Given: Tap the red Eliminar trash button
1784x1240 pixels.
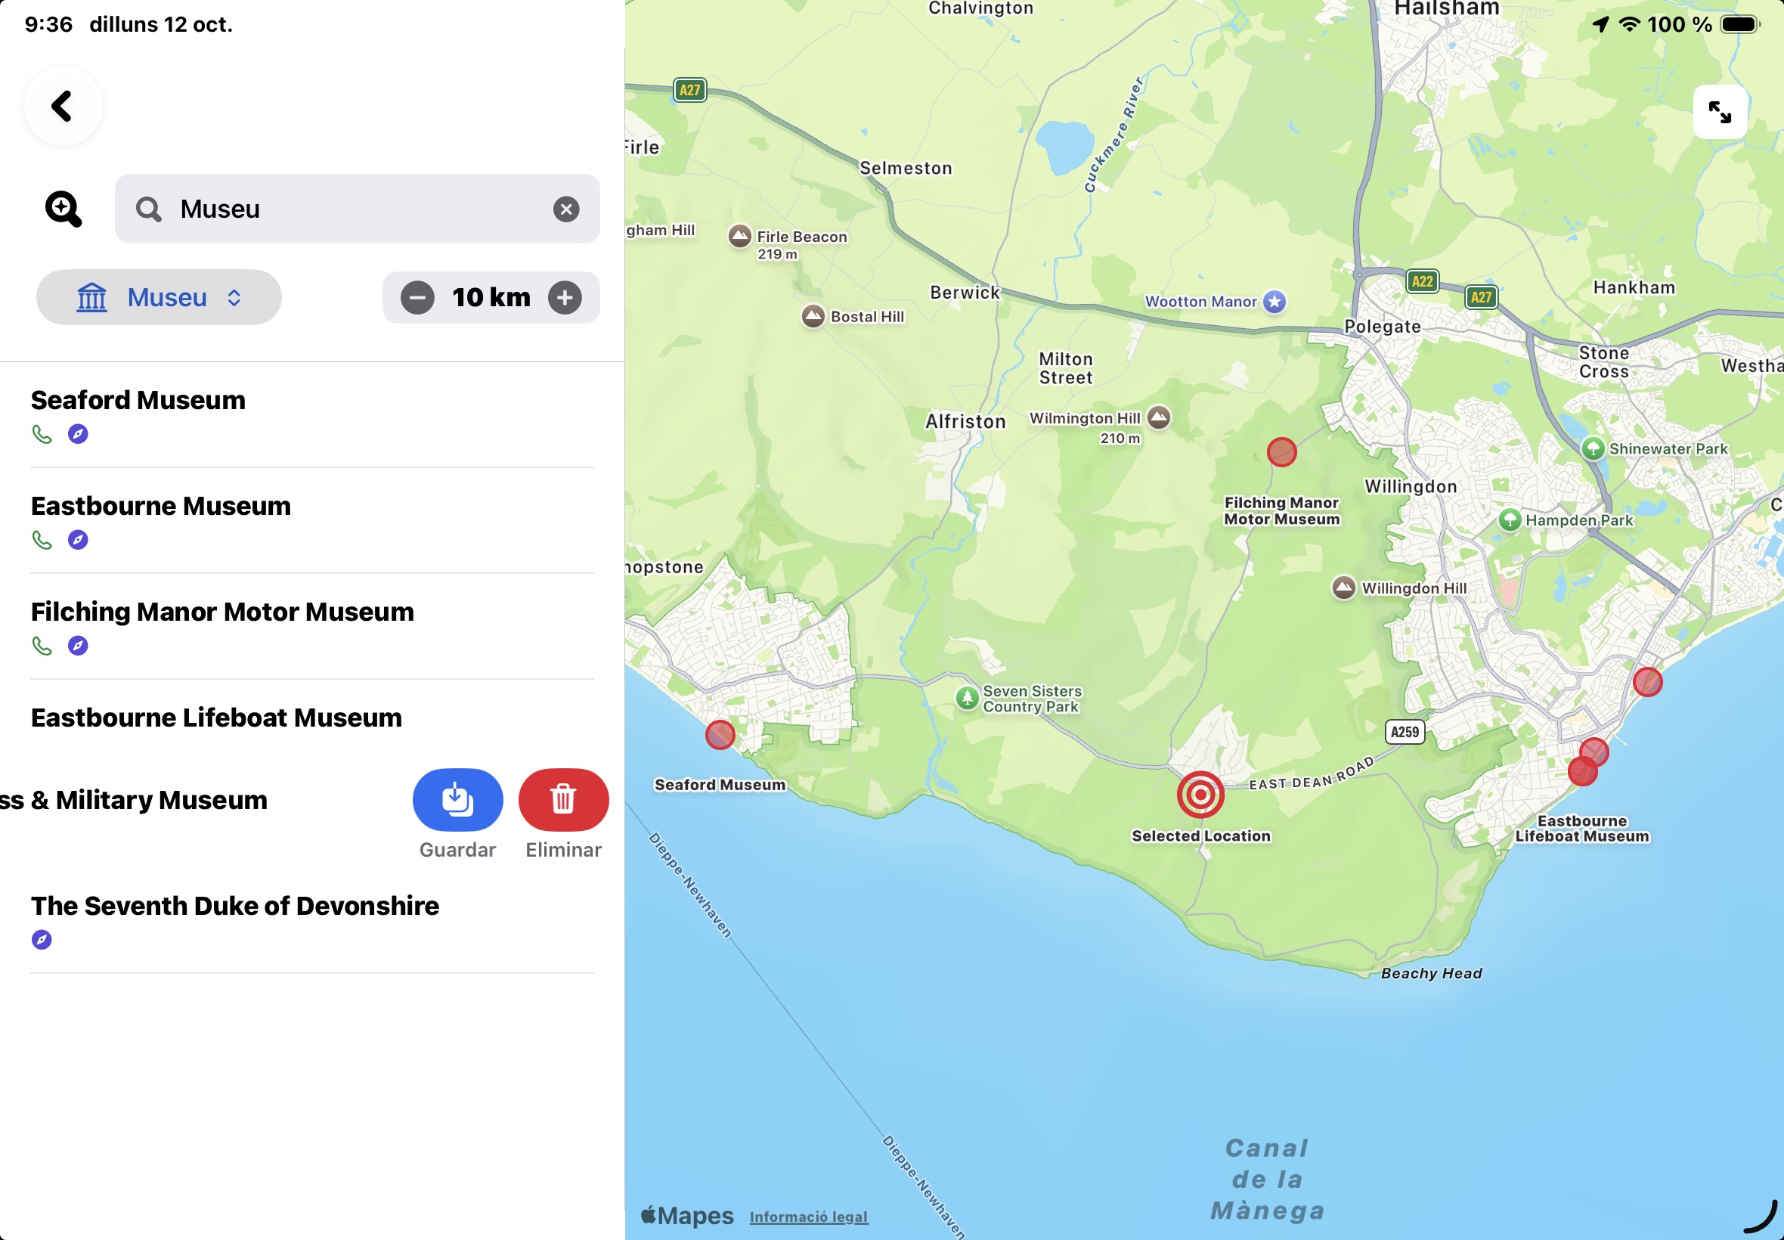Looking at the screenshot, I should [x=563, y=800].
